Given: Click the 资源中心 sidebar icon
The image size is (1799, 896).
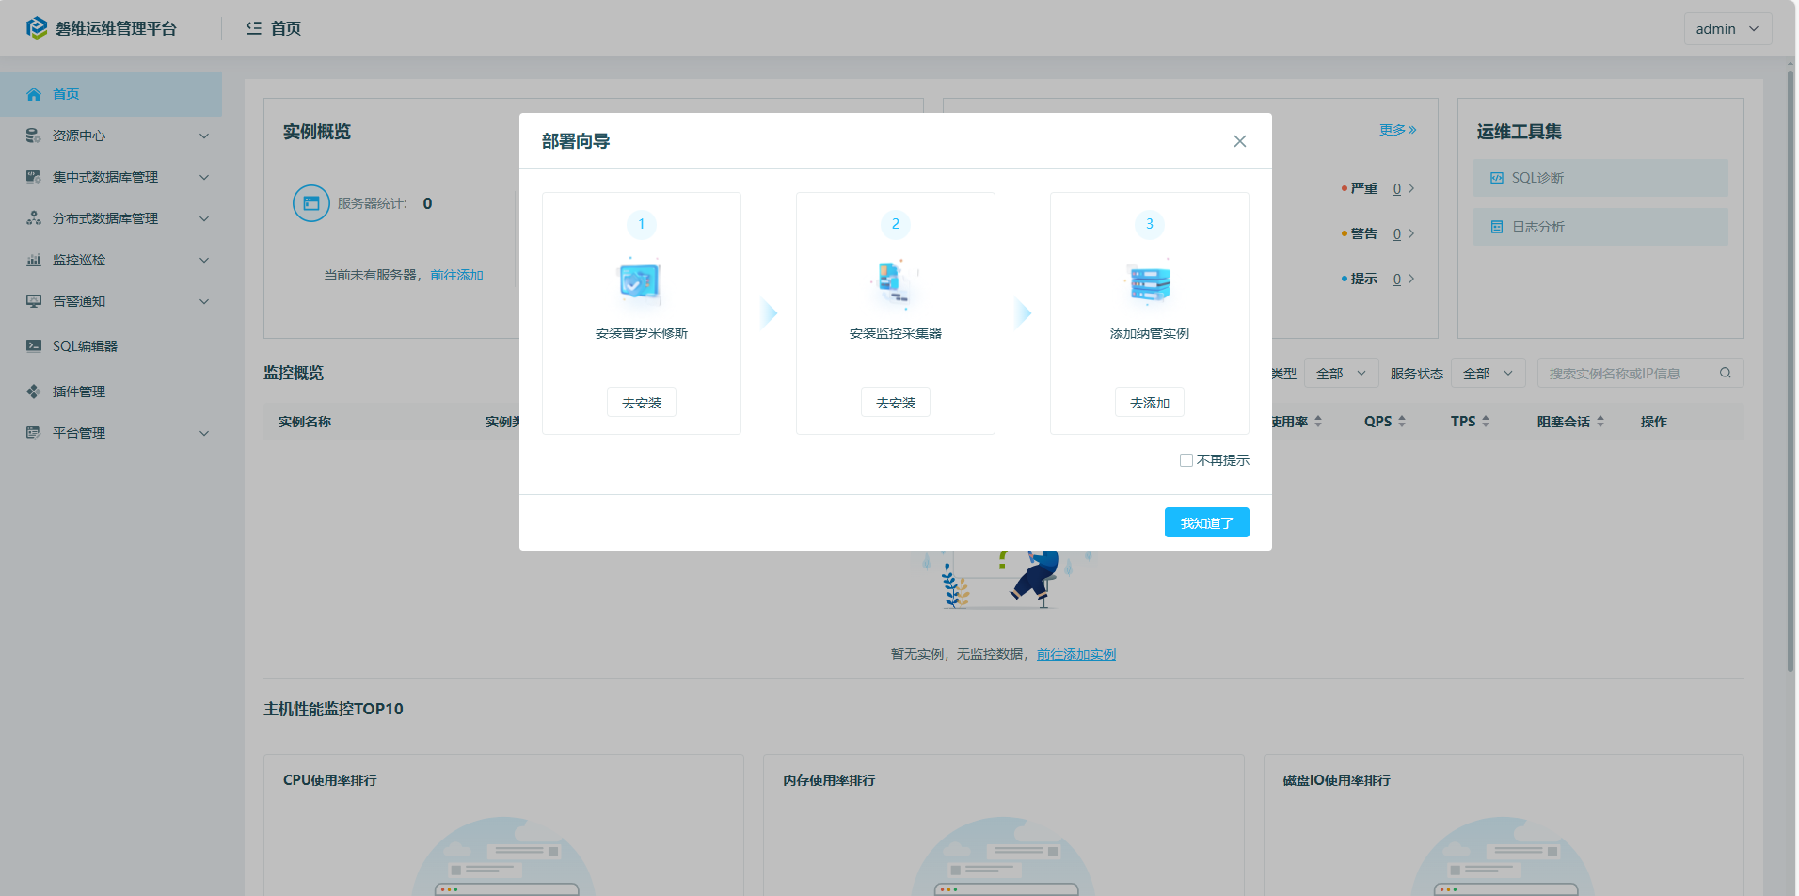Looking at the screenshot, I should [x=34, y=136].
